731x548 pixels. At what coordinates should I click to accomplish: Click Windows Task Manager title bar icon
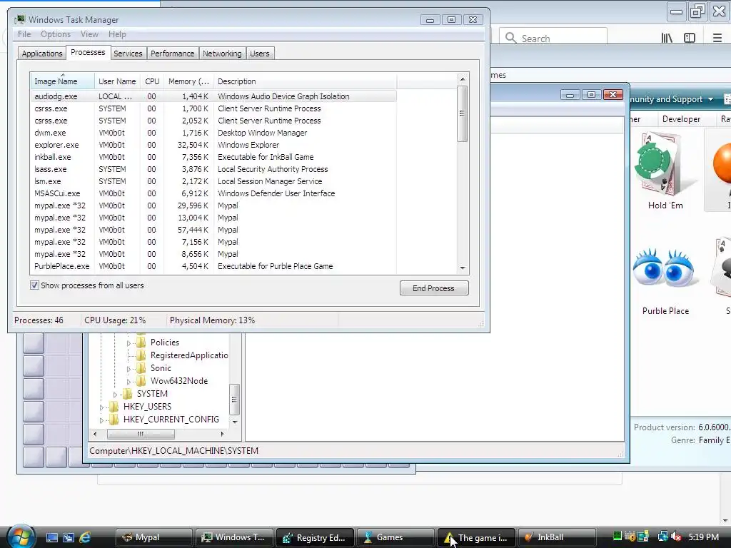tap(19, 19)
